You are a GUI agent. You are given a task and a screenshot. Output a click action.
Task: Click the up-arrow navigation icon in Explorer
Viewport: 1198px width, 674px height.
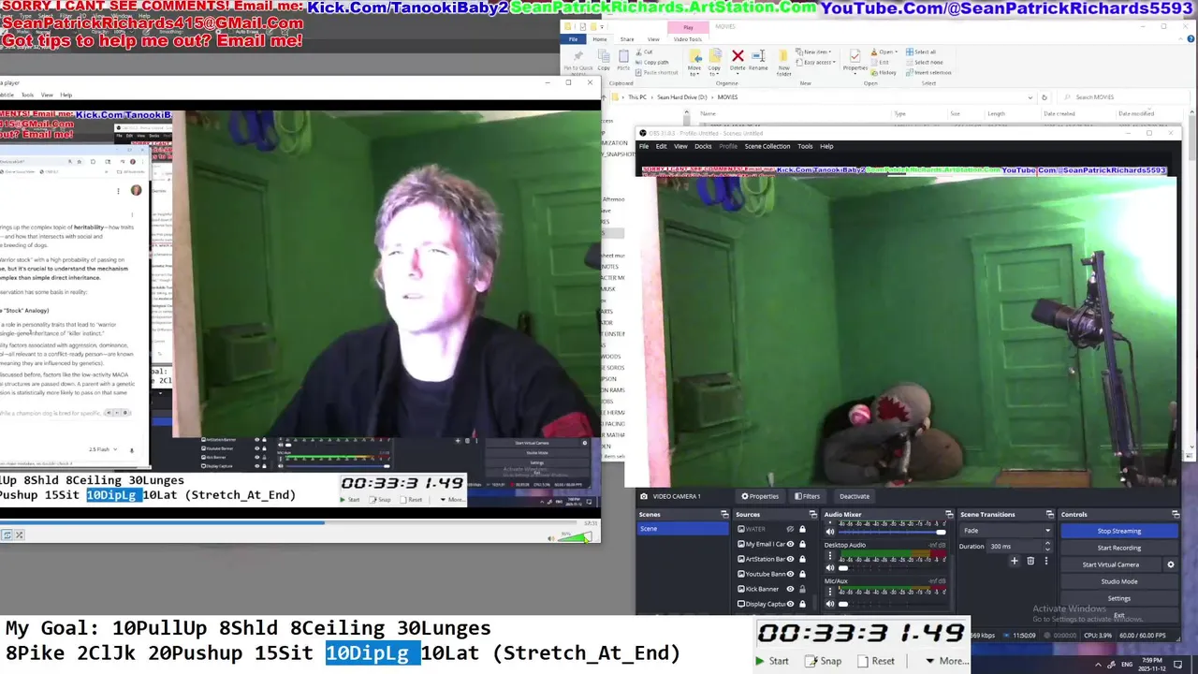pos(604,97)
